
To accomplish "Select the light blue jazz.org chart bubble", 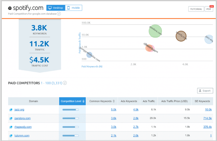I will pyautogui.click(x=209, y=39).
